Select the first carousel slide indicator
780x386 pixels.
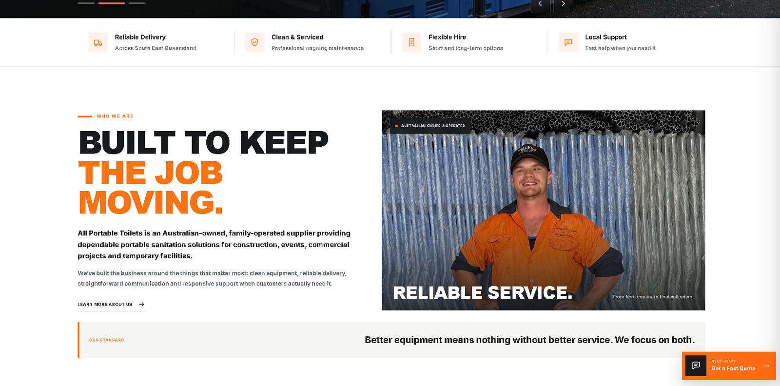[86, 3]
